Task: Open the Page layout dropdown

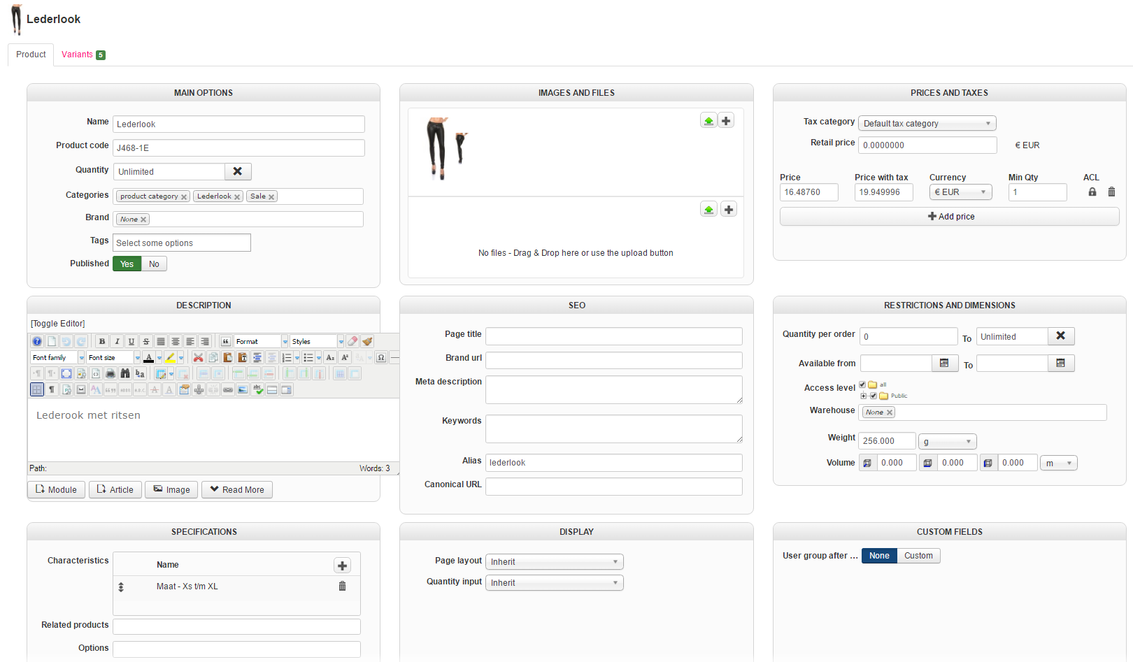Action: pos(554,562)
